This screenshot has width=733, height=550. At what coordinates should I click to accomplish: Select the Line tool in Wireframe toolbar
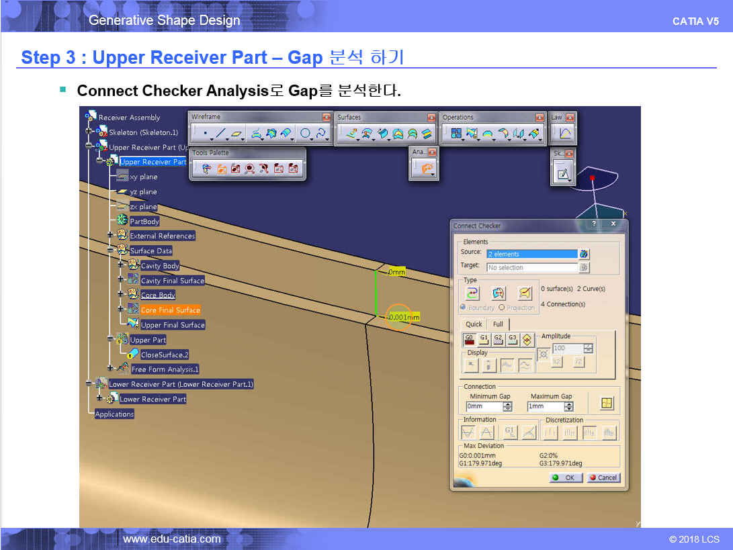click(220, 134)
